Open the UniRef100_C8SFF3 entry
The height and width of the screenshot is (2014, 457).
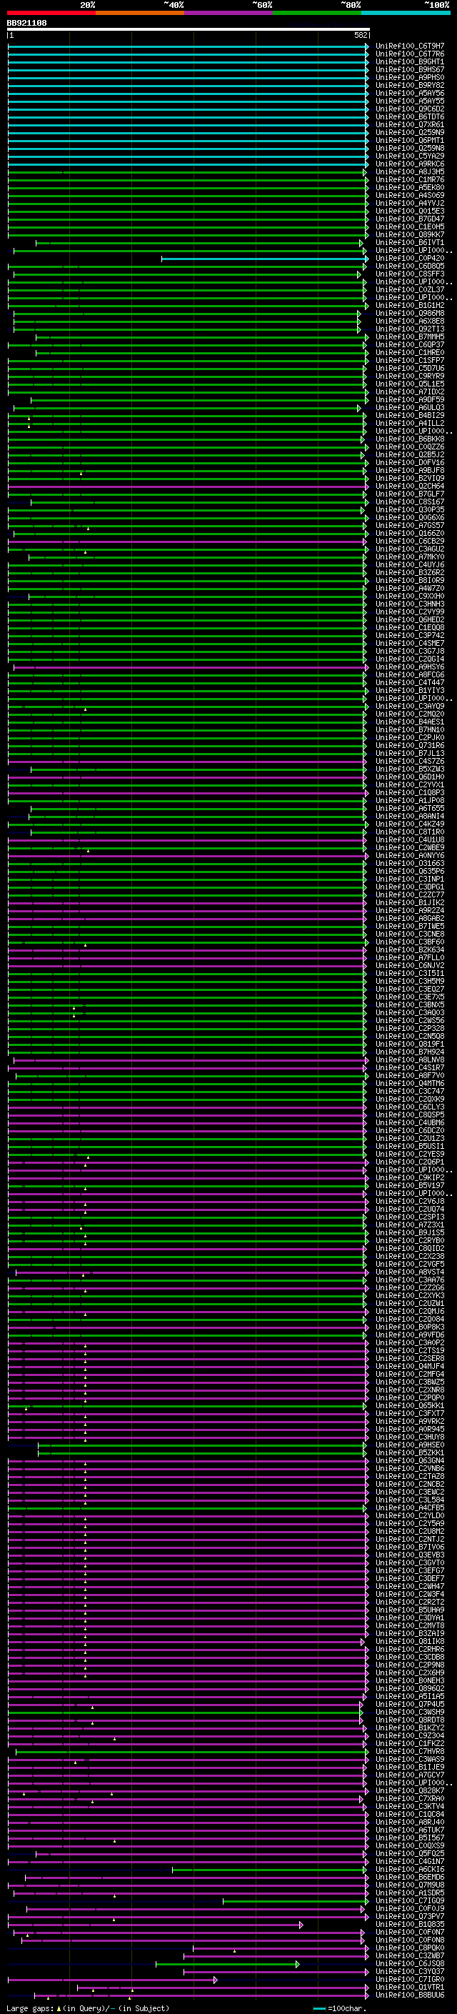click(x=410, y=274)
